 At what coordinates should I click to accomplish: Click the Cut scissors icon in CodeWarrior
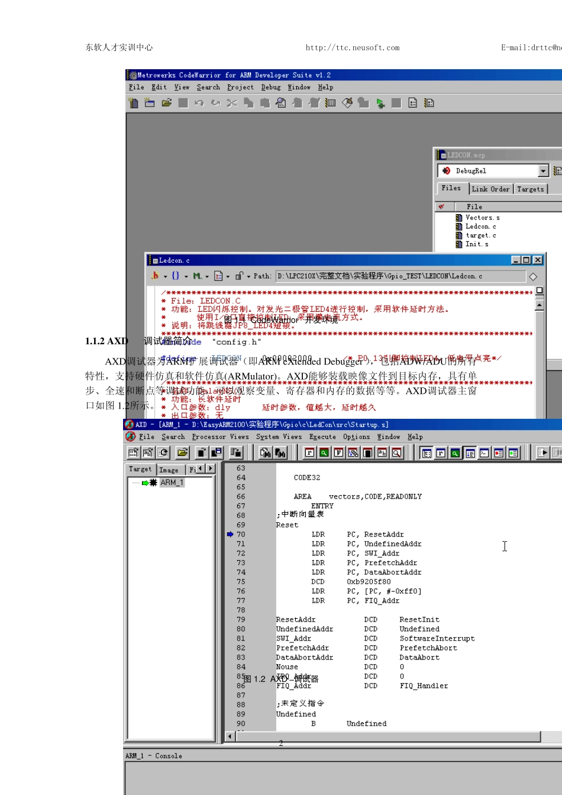coord(232,103)
